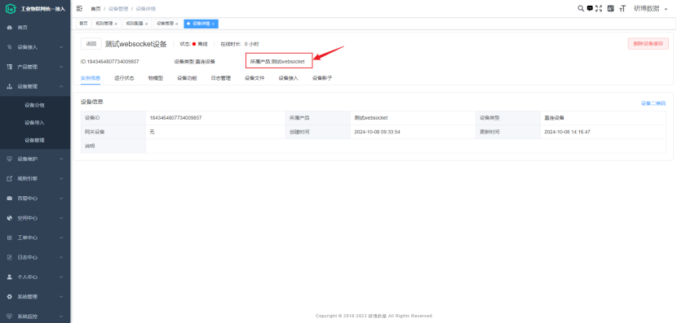Expand the 设备接入 sidebar menu

click(35, 47)
